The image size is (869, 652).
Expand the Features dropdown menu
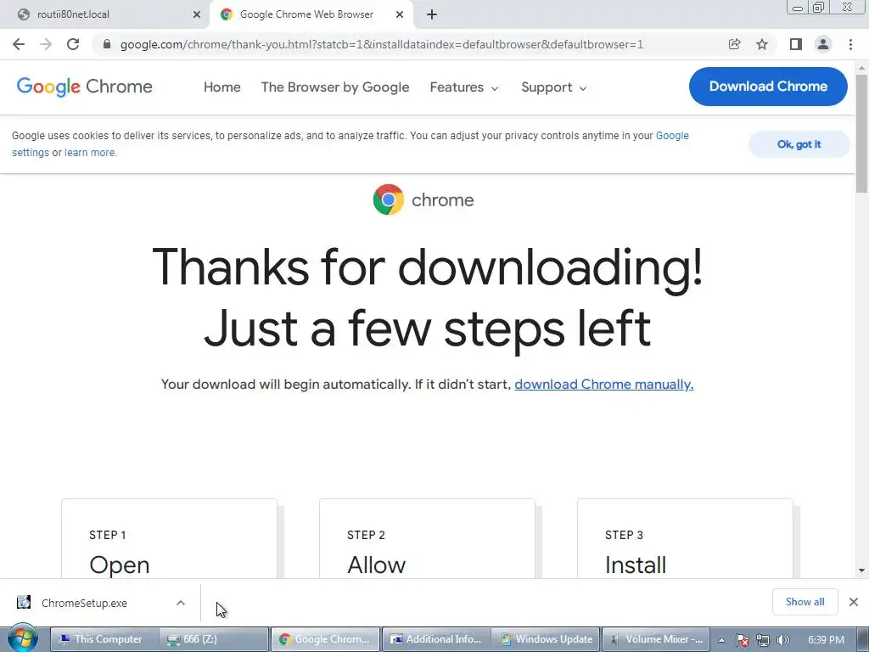click(x=464, y=87)
